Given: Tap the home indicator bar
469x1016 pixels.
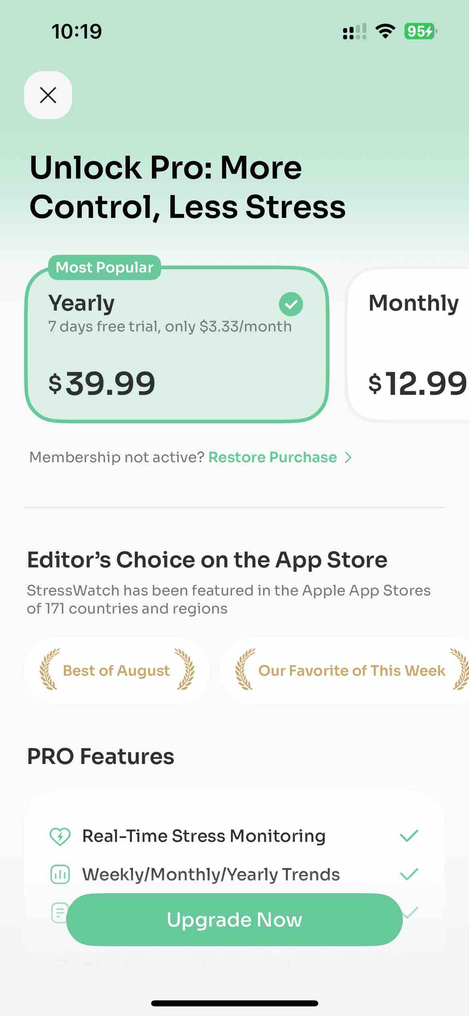Looking at the screenshot, I should [234, 1003].
